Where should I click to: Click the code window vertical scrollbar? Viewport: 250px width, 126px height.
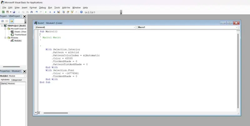coord(238,71)
